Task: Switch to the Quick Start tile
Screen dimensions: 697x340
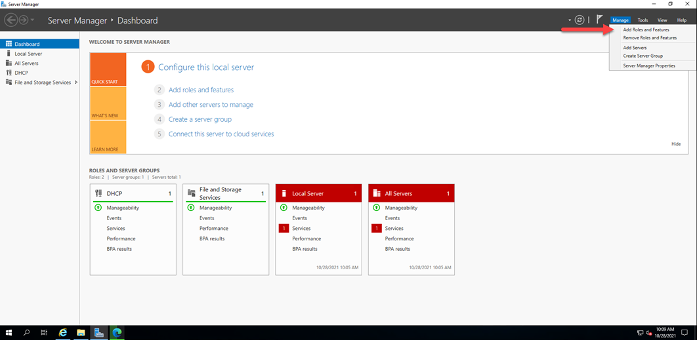Action: tap(108, 69)
